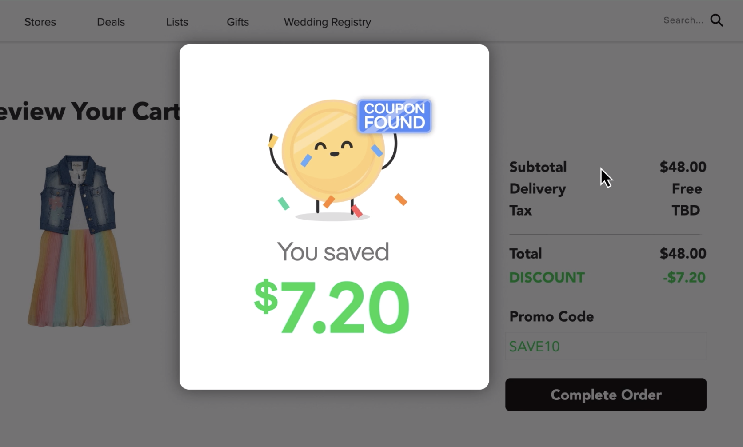743x447 pixels.
Task: Click the Subtotal label
Action: point(538,167)
